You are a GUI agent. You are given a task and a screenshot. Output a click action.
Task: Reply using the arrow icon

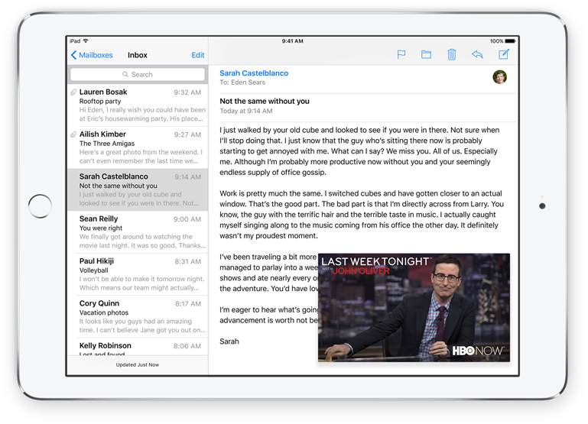click(477, 55)
